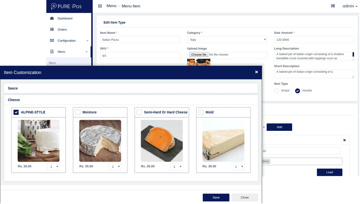The width and height of the screenshot is (360, 204).
Task: Open Mold quantity dropdown
Action: (238, 166)
